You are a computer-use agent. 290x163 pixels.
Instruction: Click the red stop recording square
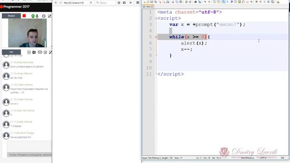pyautogui.click(x=24, y=16)
